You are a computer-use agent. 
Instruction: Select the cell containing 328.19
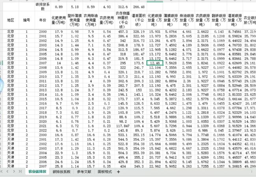coord(139,32)
